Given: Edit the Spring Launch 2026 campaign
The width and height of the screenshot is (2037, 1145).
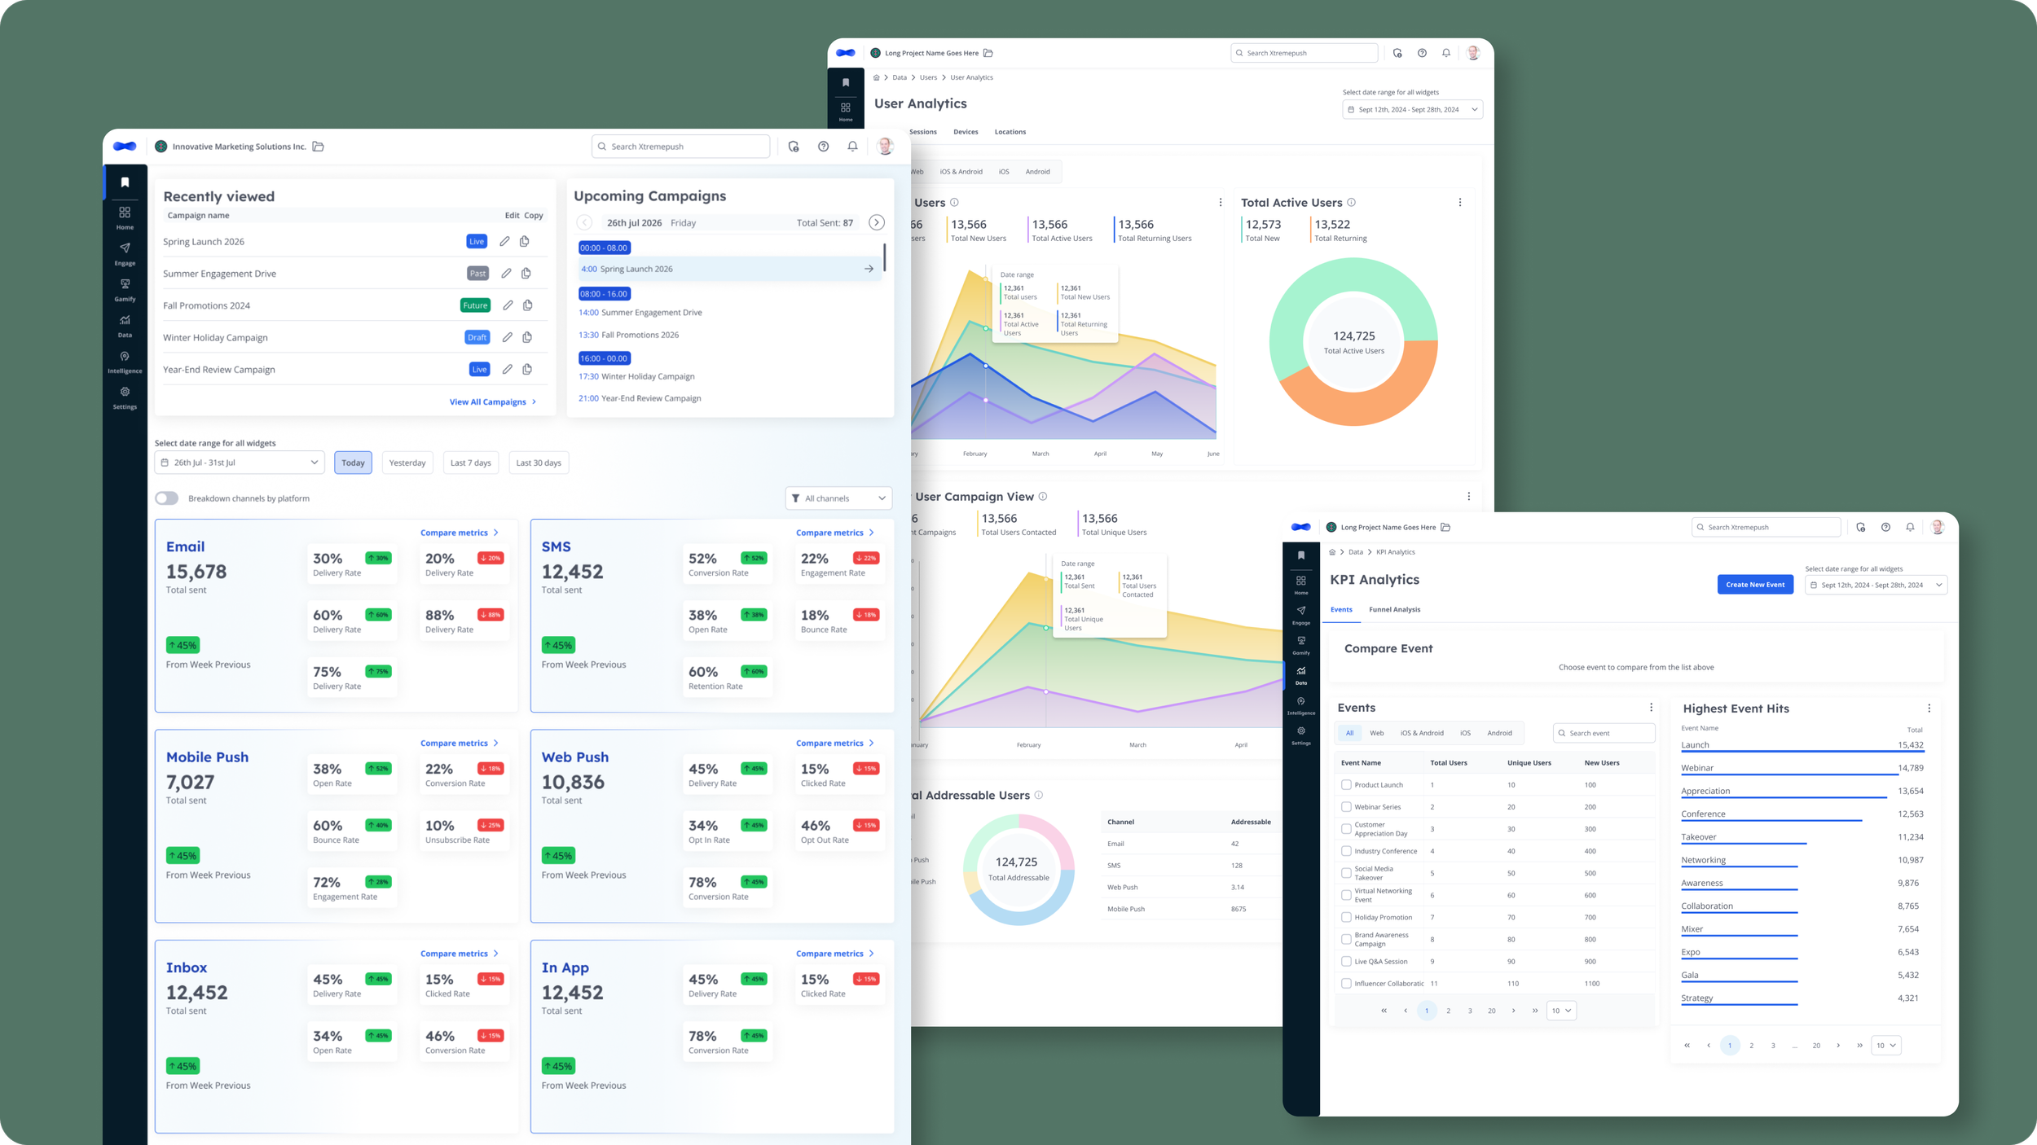Looking at the screenshot, I should [505, 241].
